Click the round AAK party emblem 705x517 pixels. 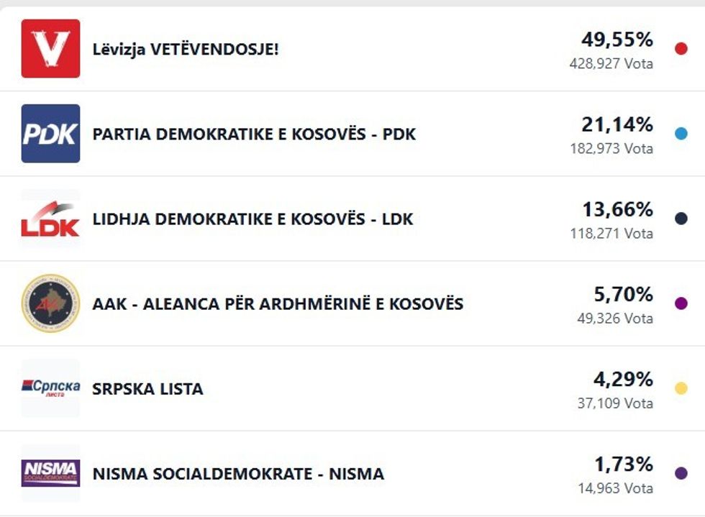tap(50, 303)
